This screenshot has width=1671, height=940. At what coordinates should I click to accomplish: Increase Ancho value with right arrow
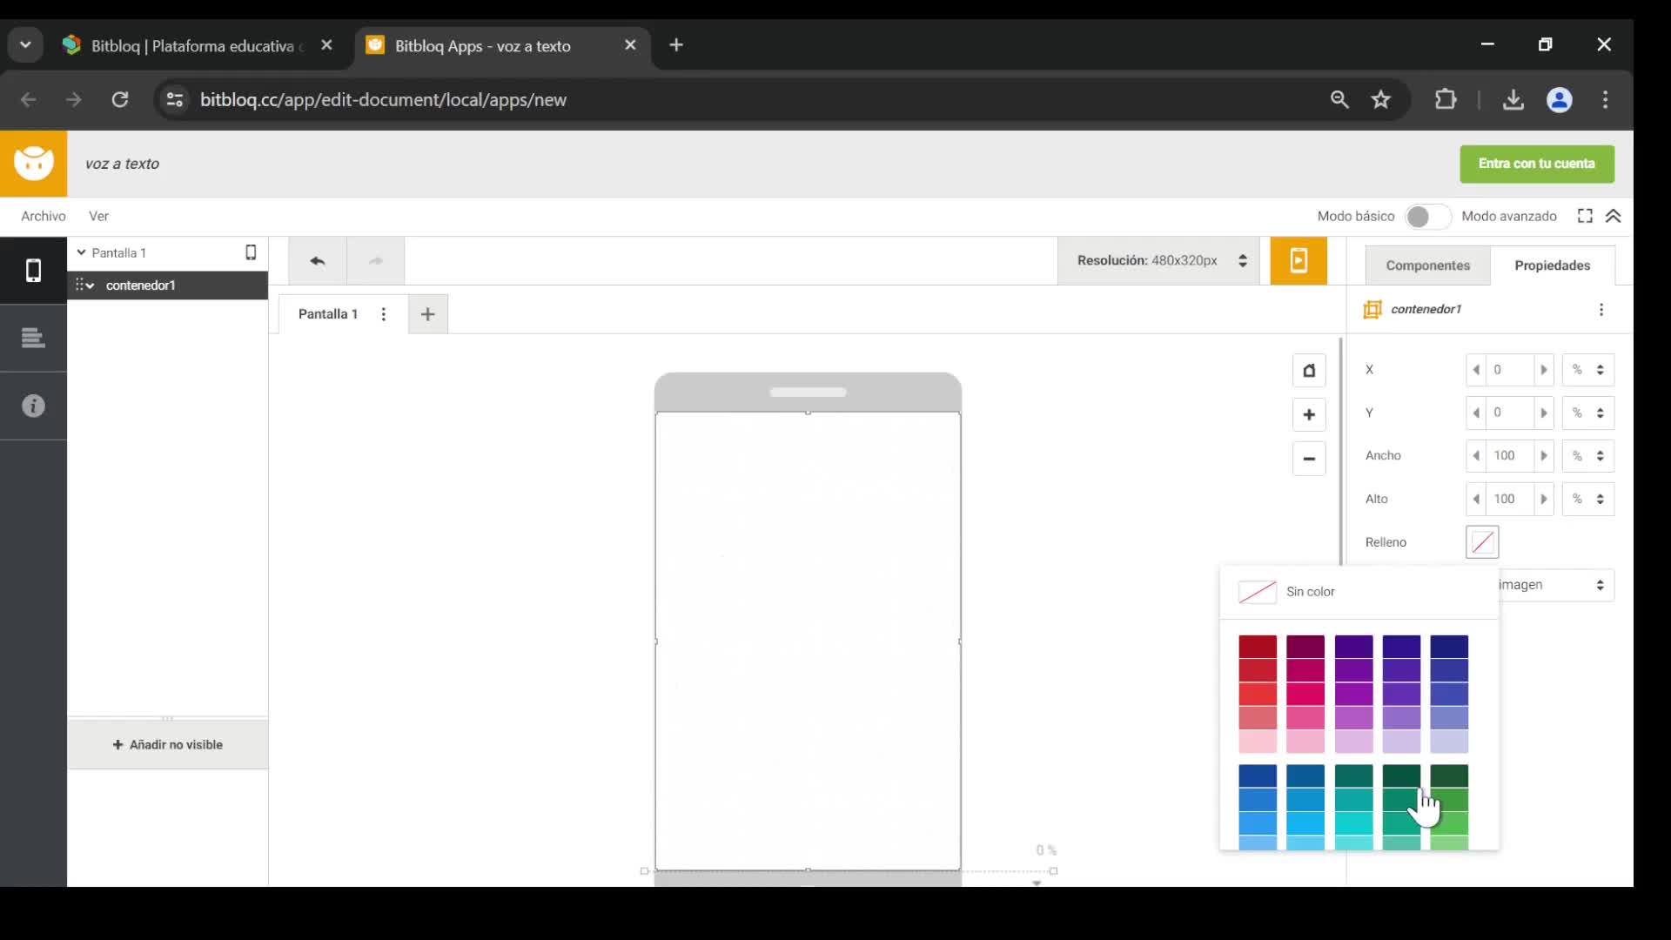point(1544,455)
